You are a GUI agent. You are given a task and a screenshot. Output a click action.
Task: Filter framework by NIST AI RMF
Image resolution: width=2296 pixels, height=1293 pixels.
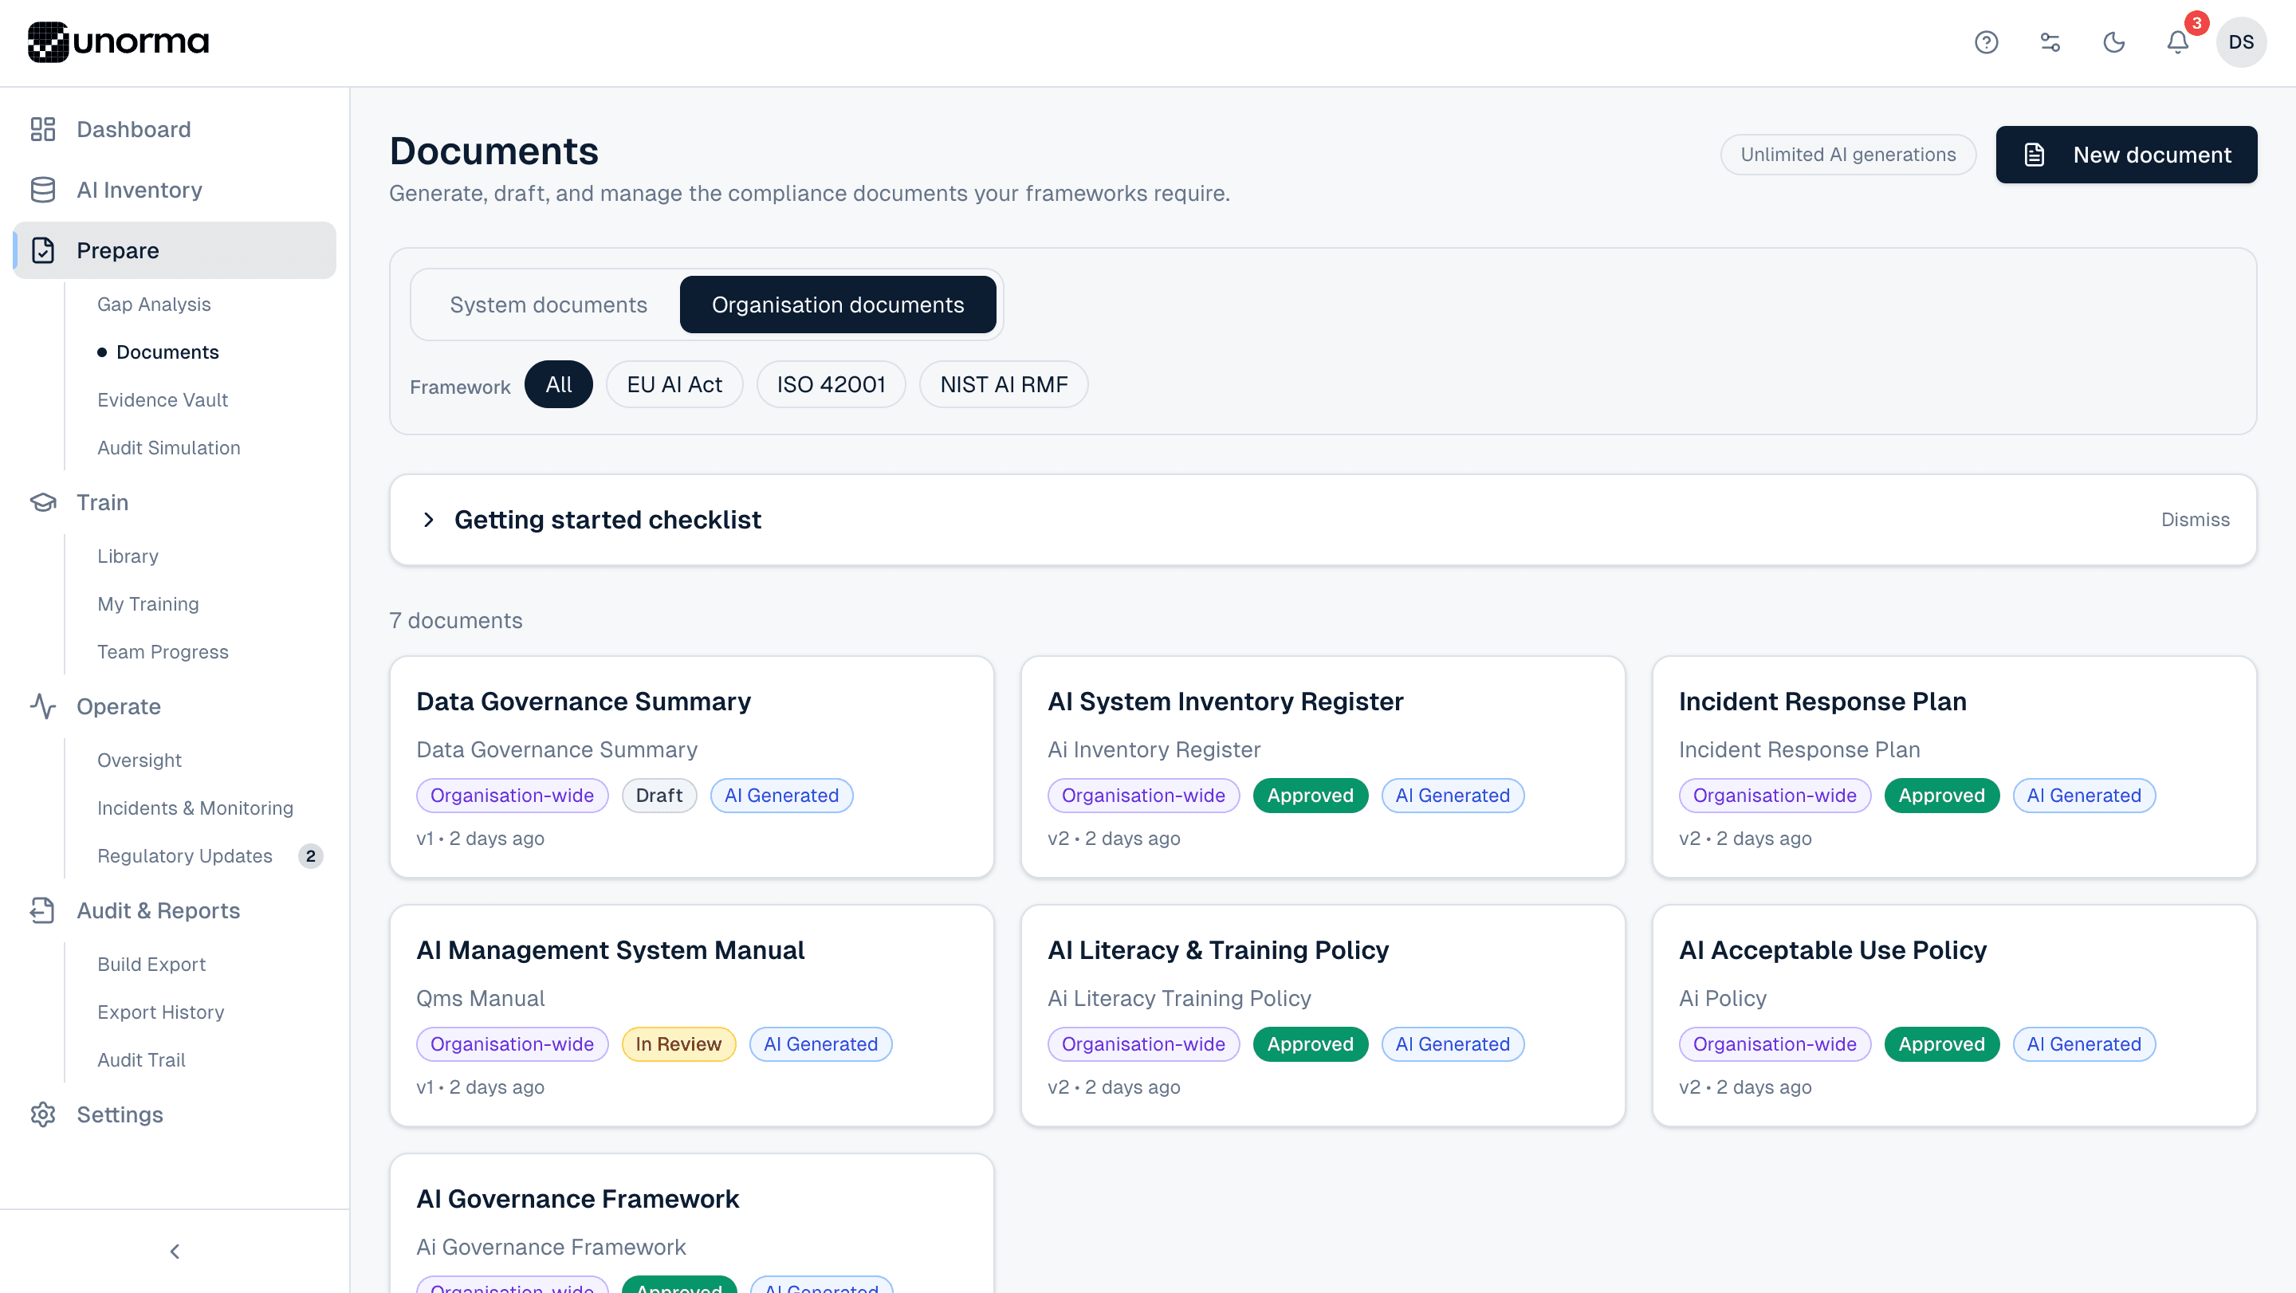point(1003,385)
